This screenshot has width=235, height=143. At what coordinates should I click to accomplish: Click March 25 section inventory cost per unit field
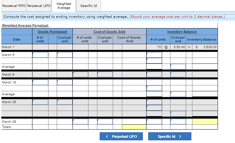point(178,114)
